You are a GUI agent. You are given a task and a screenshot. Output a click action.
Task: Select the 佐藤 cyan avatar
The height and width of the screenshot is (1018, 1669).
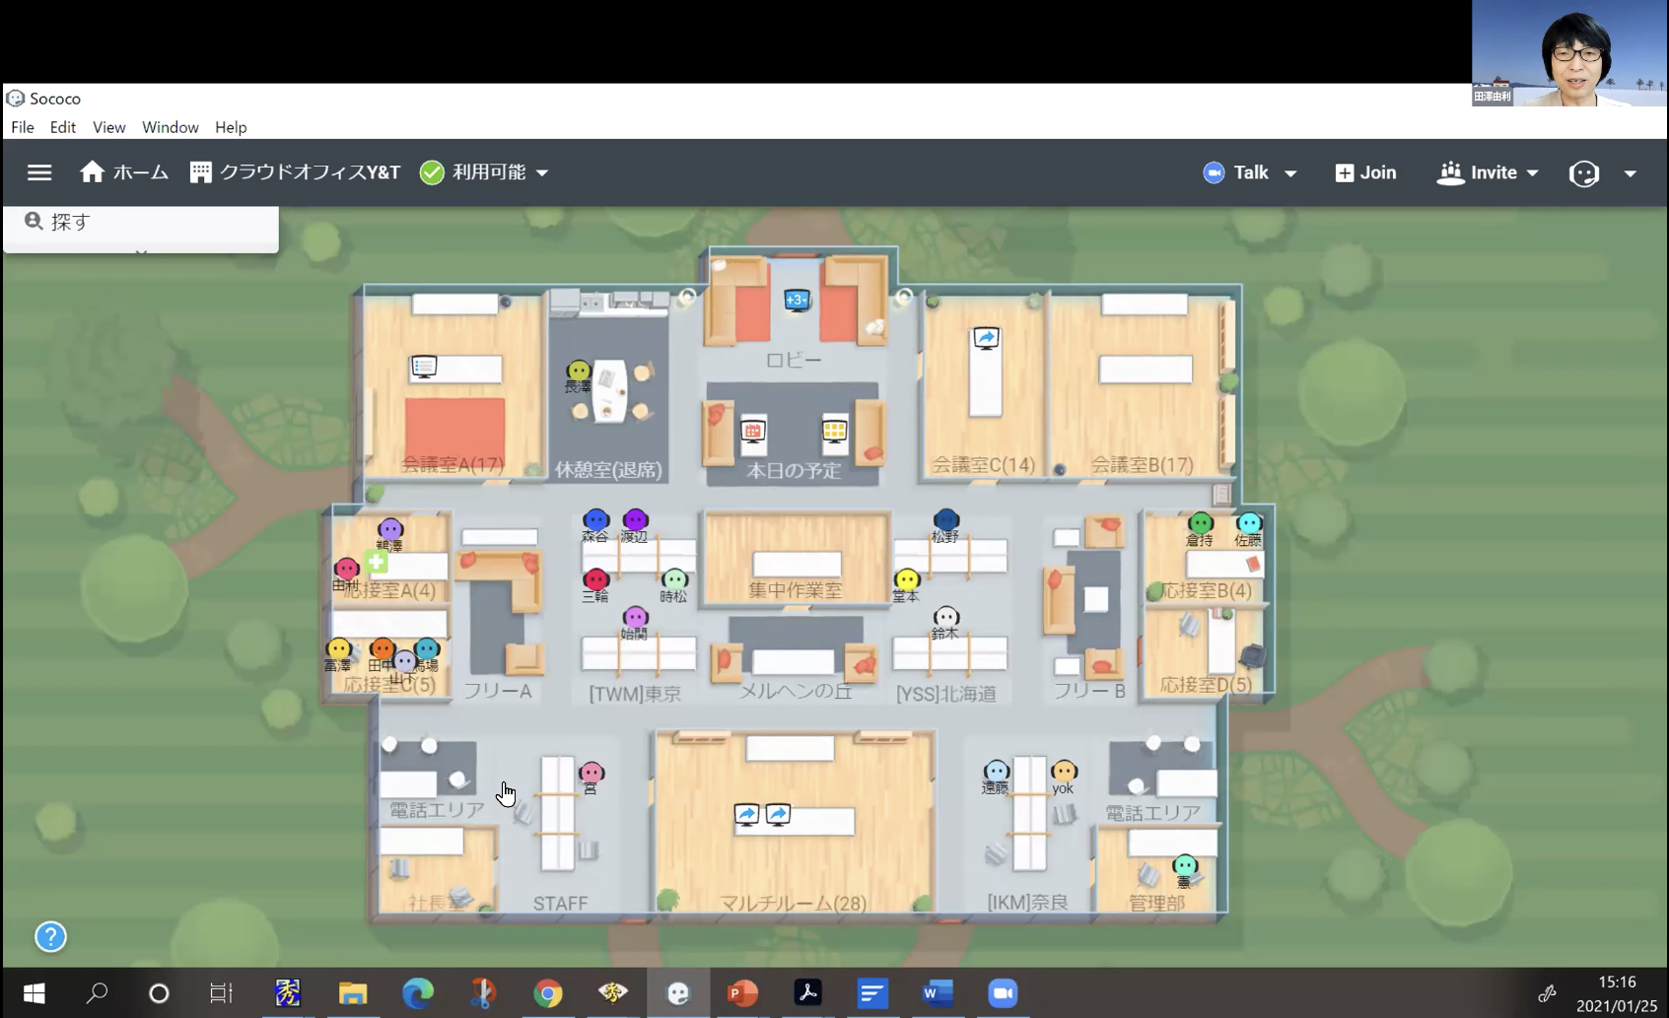pos(1249,523)
